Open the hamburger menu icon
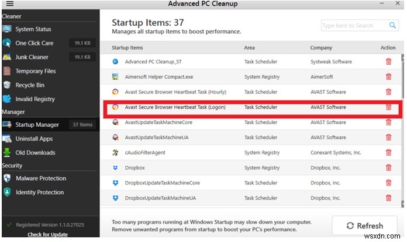 9,3
